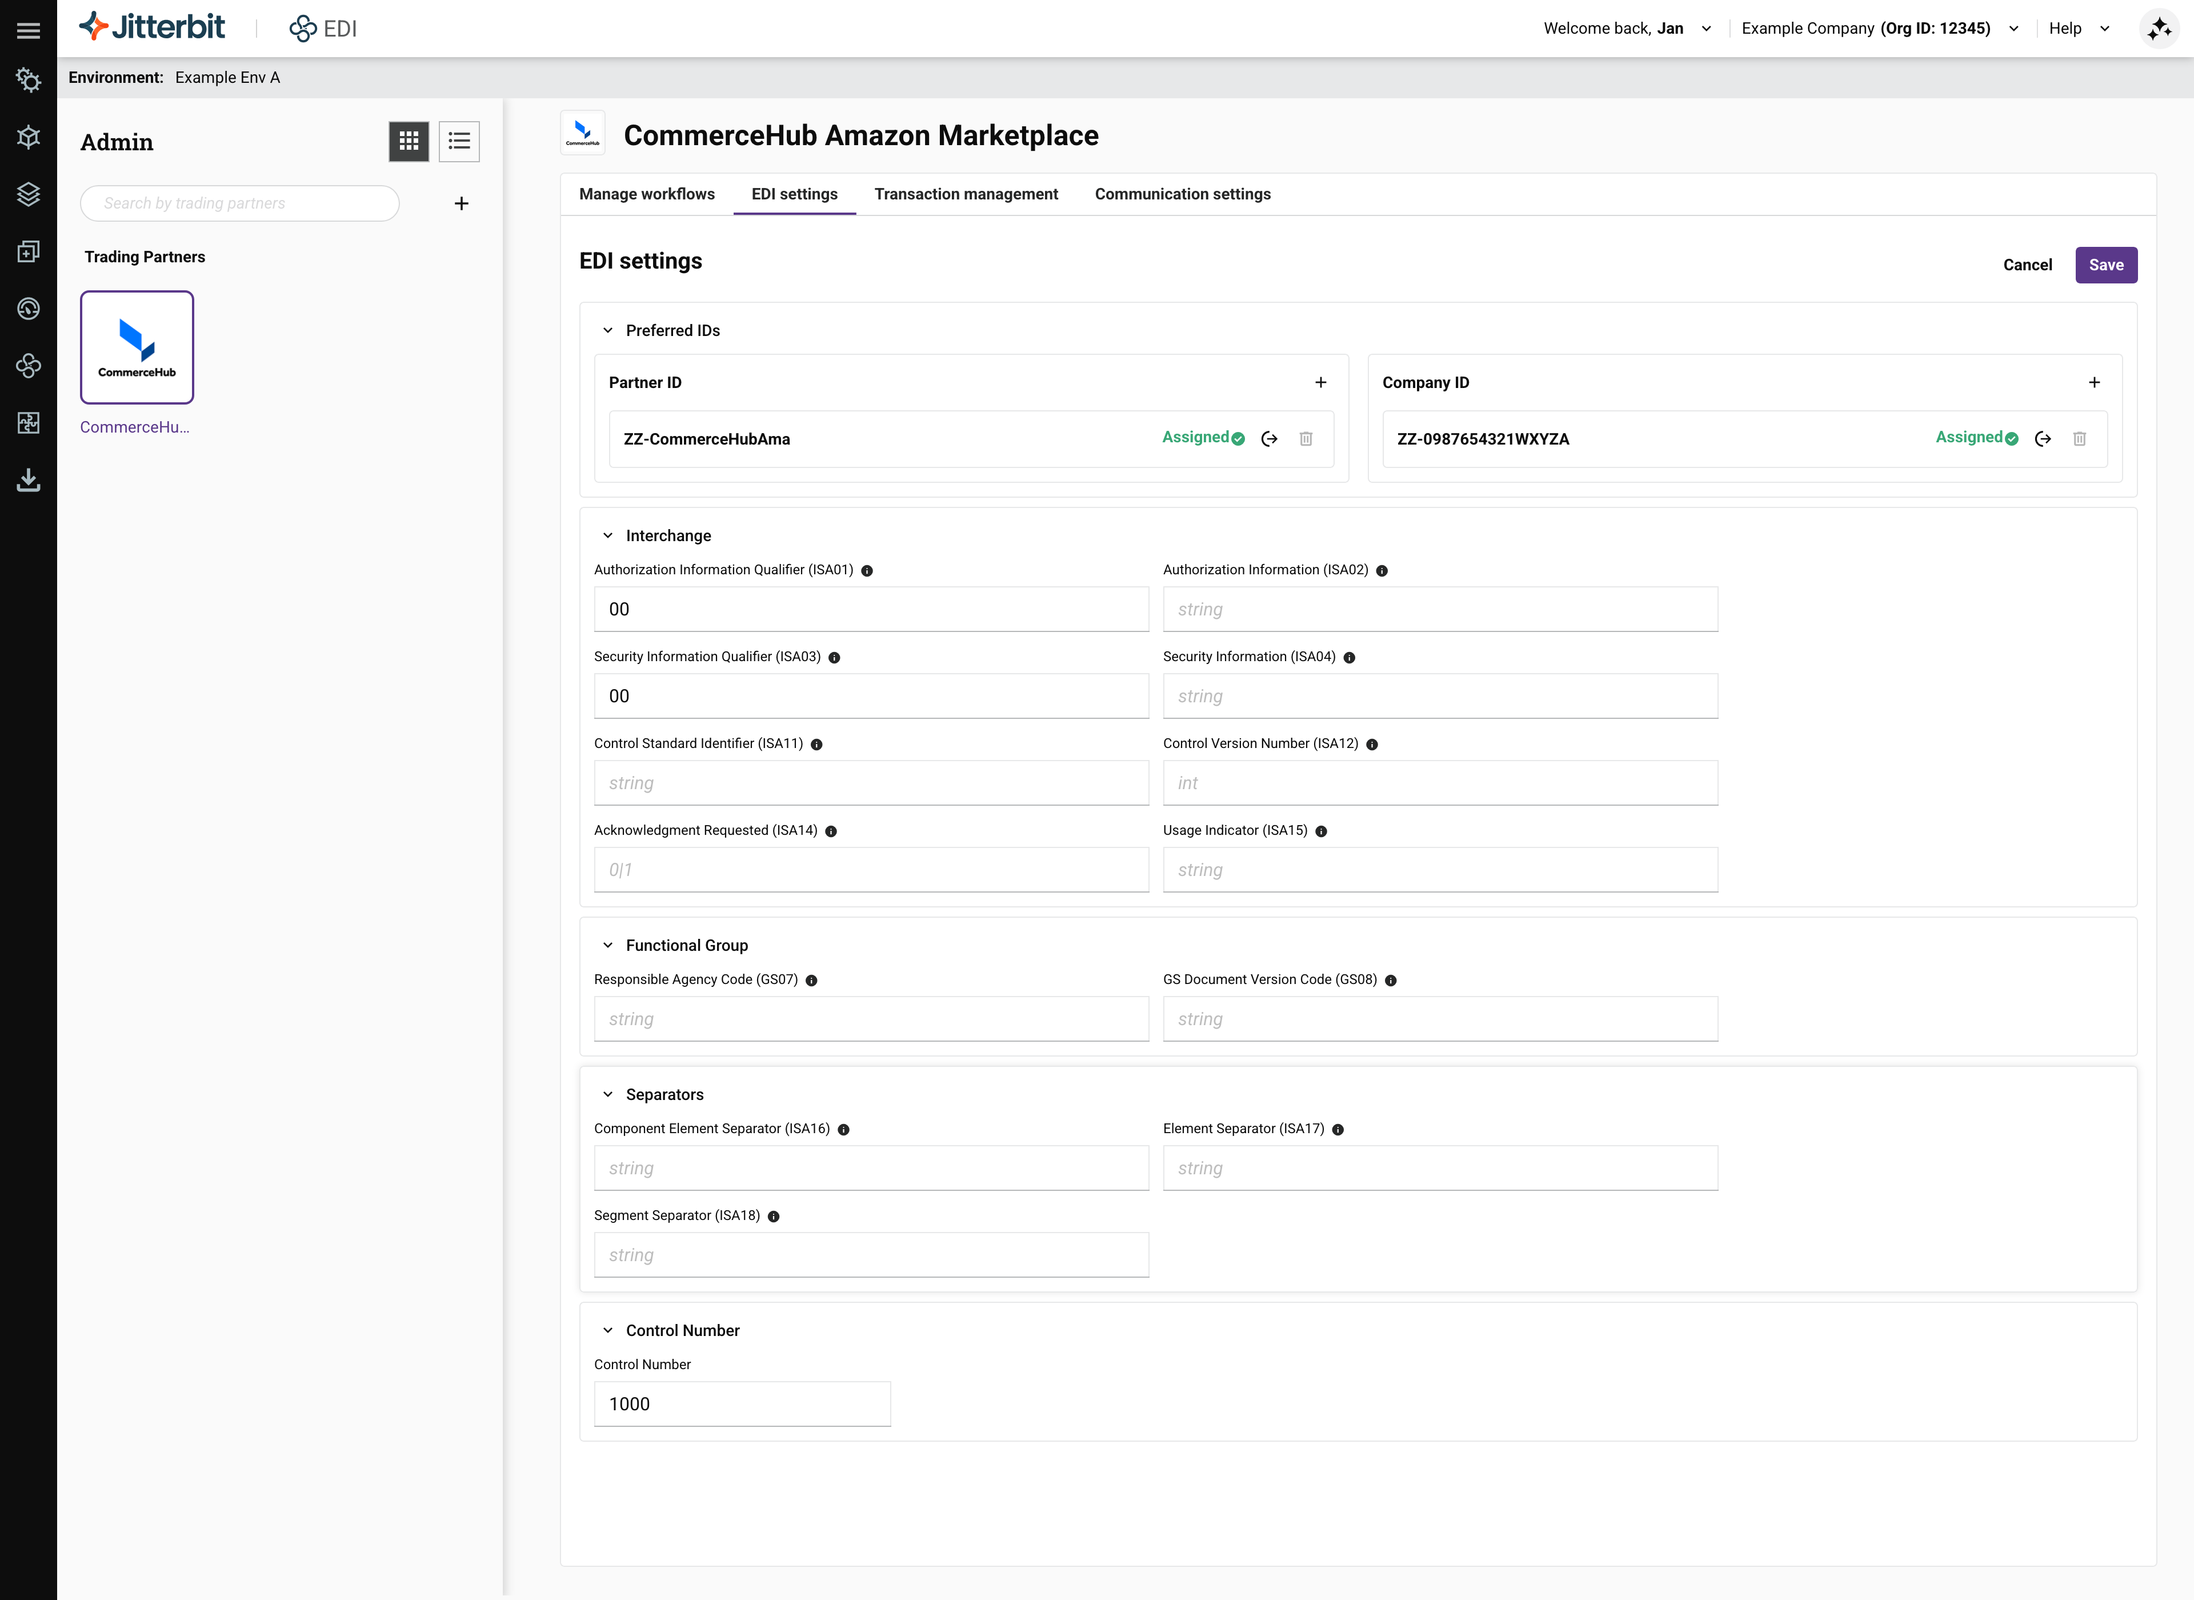Add a new Partner ID with plus icon
2194x1600 pixels.
[1320, 382]
